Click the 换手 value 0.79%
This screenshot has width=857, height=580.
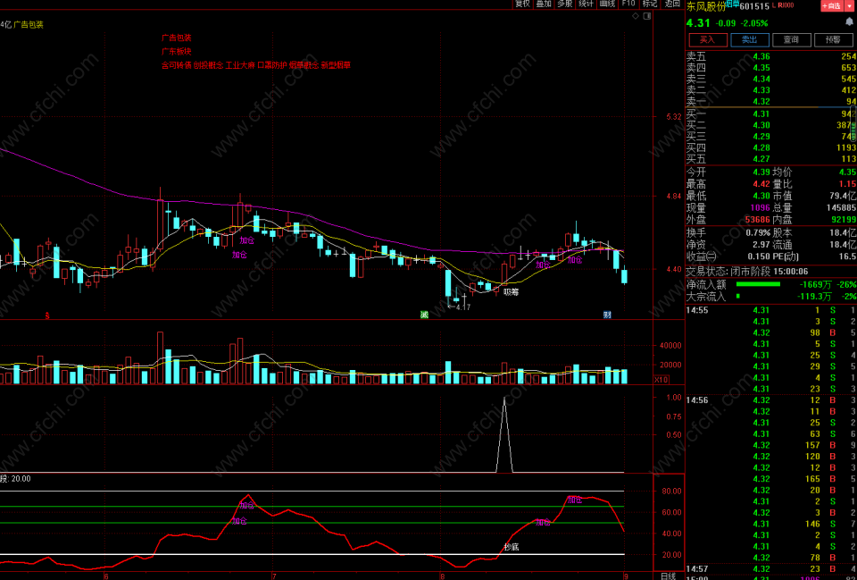tap(759, 233)
